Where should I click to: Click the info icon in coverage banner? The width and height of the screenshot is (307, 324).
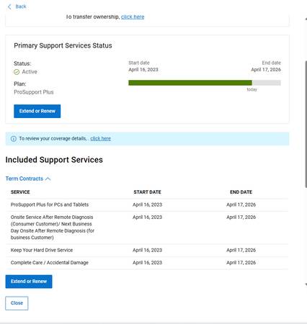14,139
